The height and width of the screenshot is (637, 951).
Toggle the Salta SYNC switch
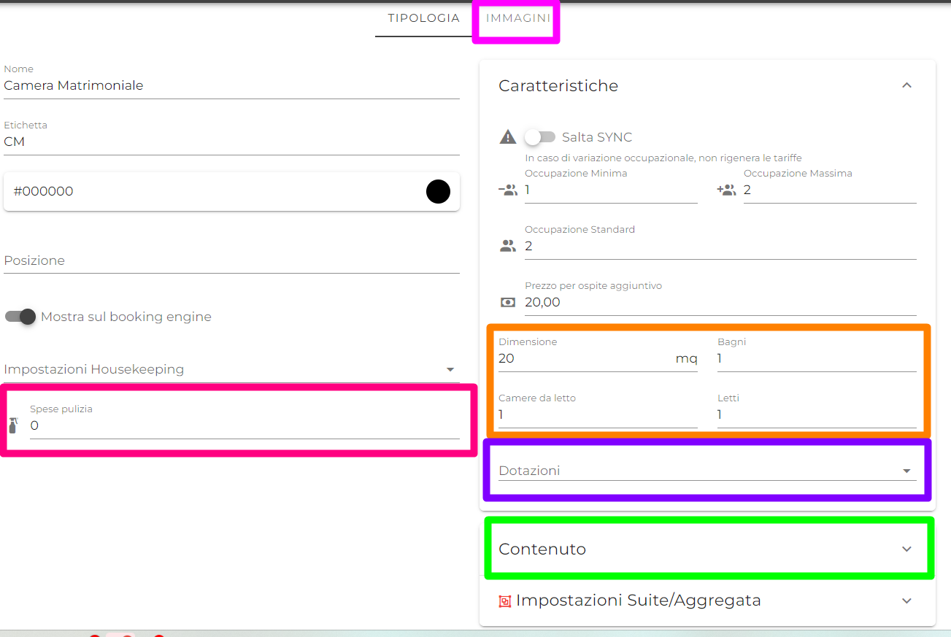coord(540,137)
